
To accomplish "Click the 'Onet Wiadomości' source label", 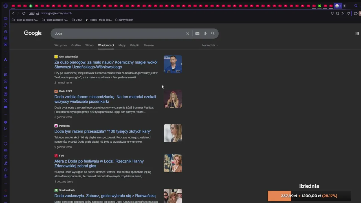I will (68, 57).
